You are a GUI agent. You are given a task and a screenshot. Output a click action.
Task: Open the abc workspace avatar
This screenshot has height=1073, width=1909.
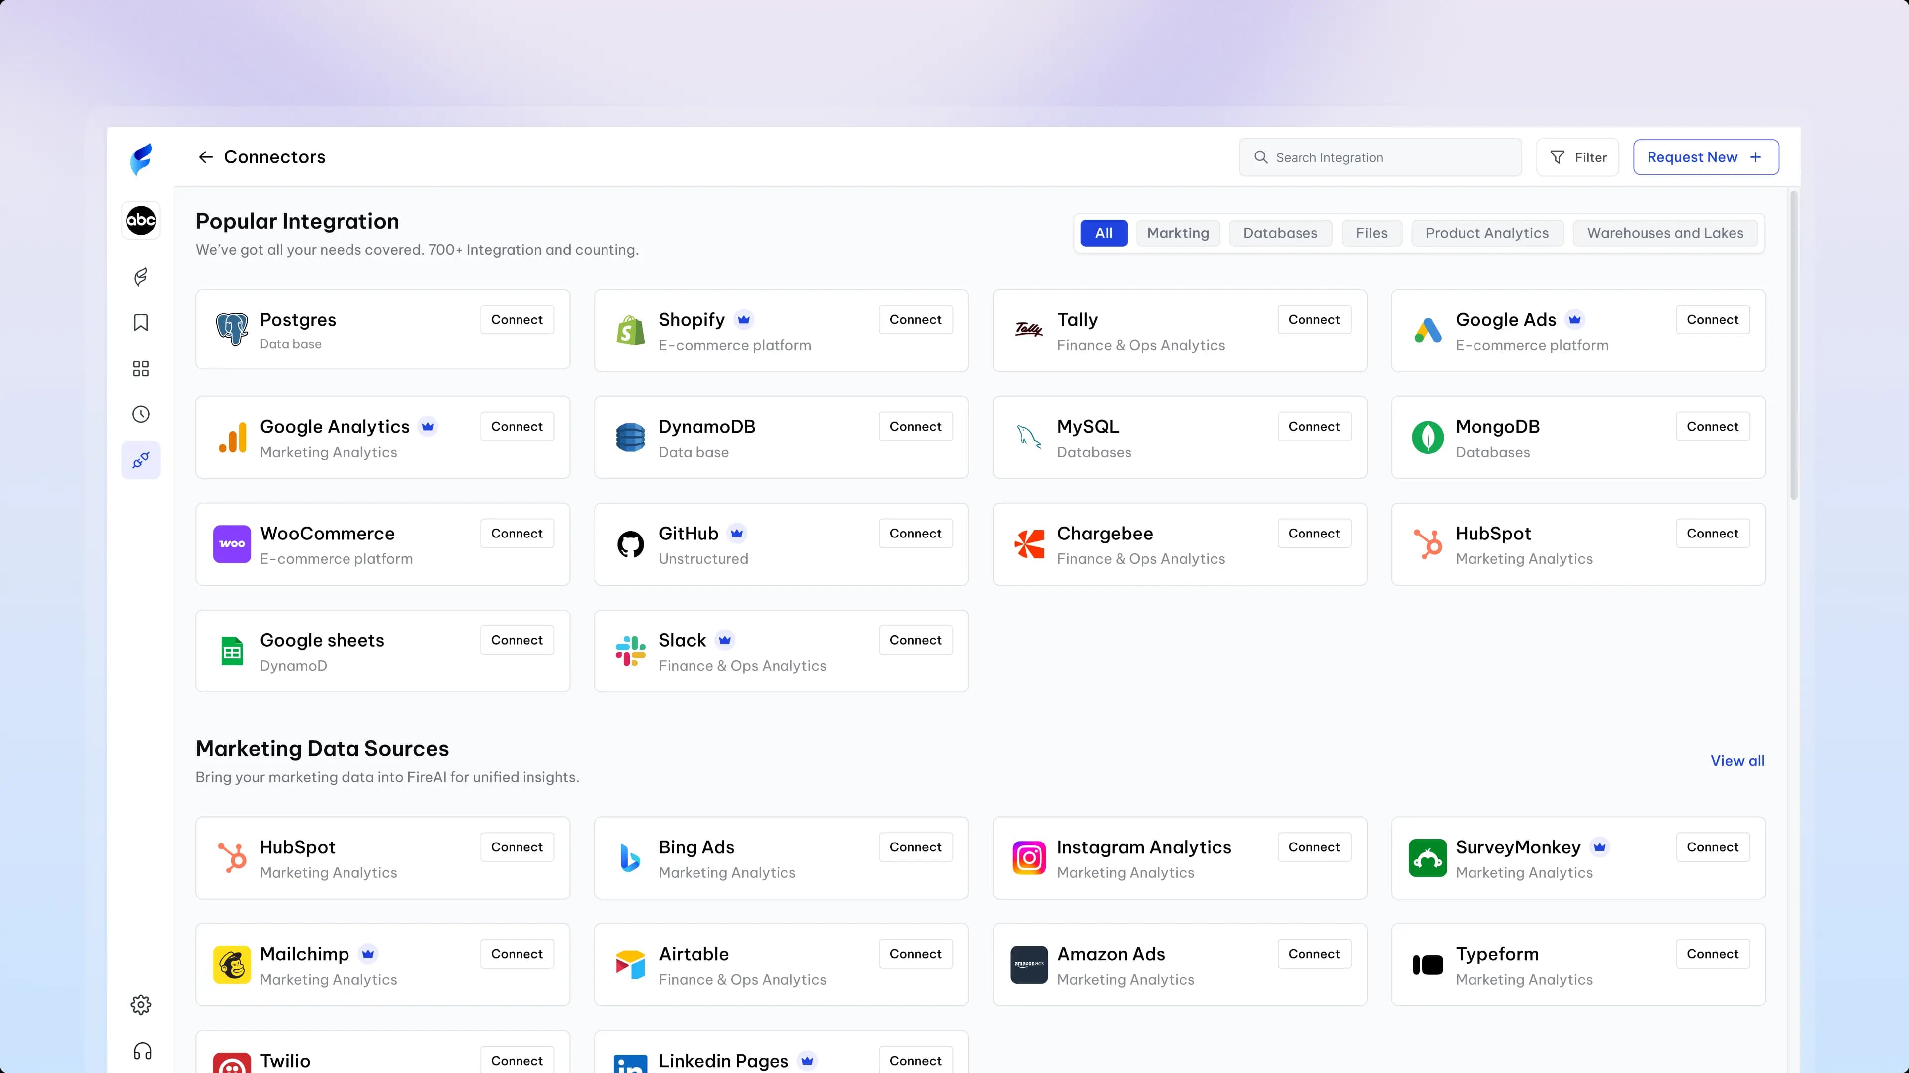pyautogui.click(x=141, y=220)
